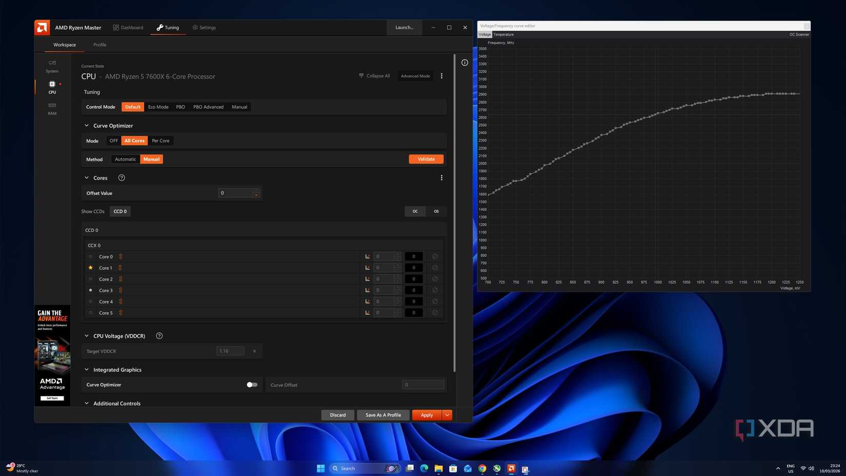Set Curve Optimizer mode to Per Core
846x476 pixels.
160,141
